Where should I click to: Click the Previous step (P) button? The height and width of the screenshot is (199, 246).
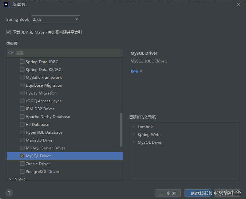coord(168,193)
